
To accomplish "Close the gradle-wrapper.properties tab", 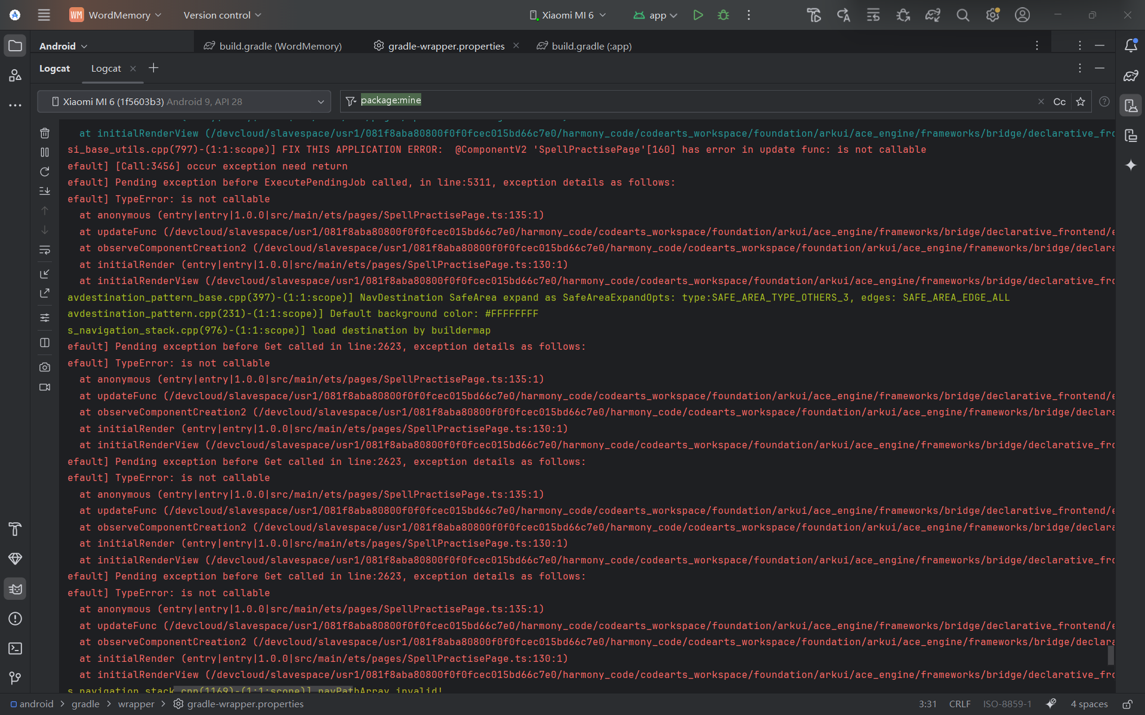I will pos(516,45).
